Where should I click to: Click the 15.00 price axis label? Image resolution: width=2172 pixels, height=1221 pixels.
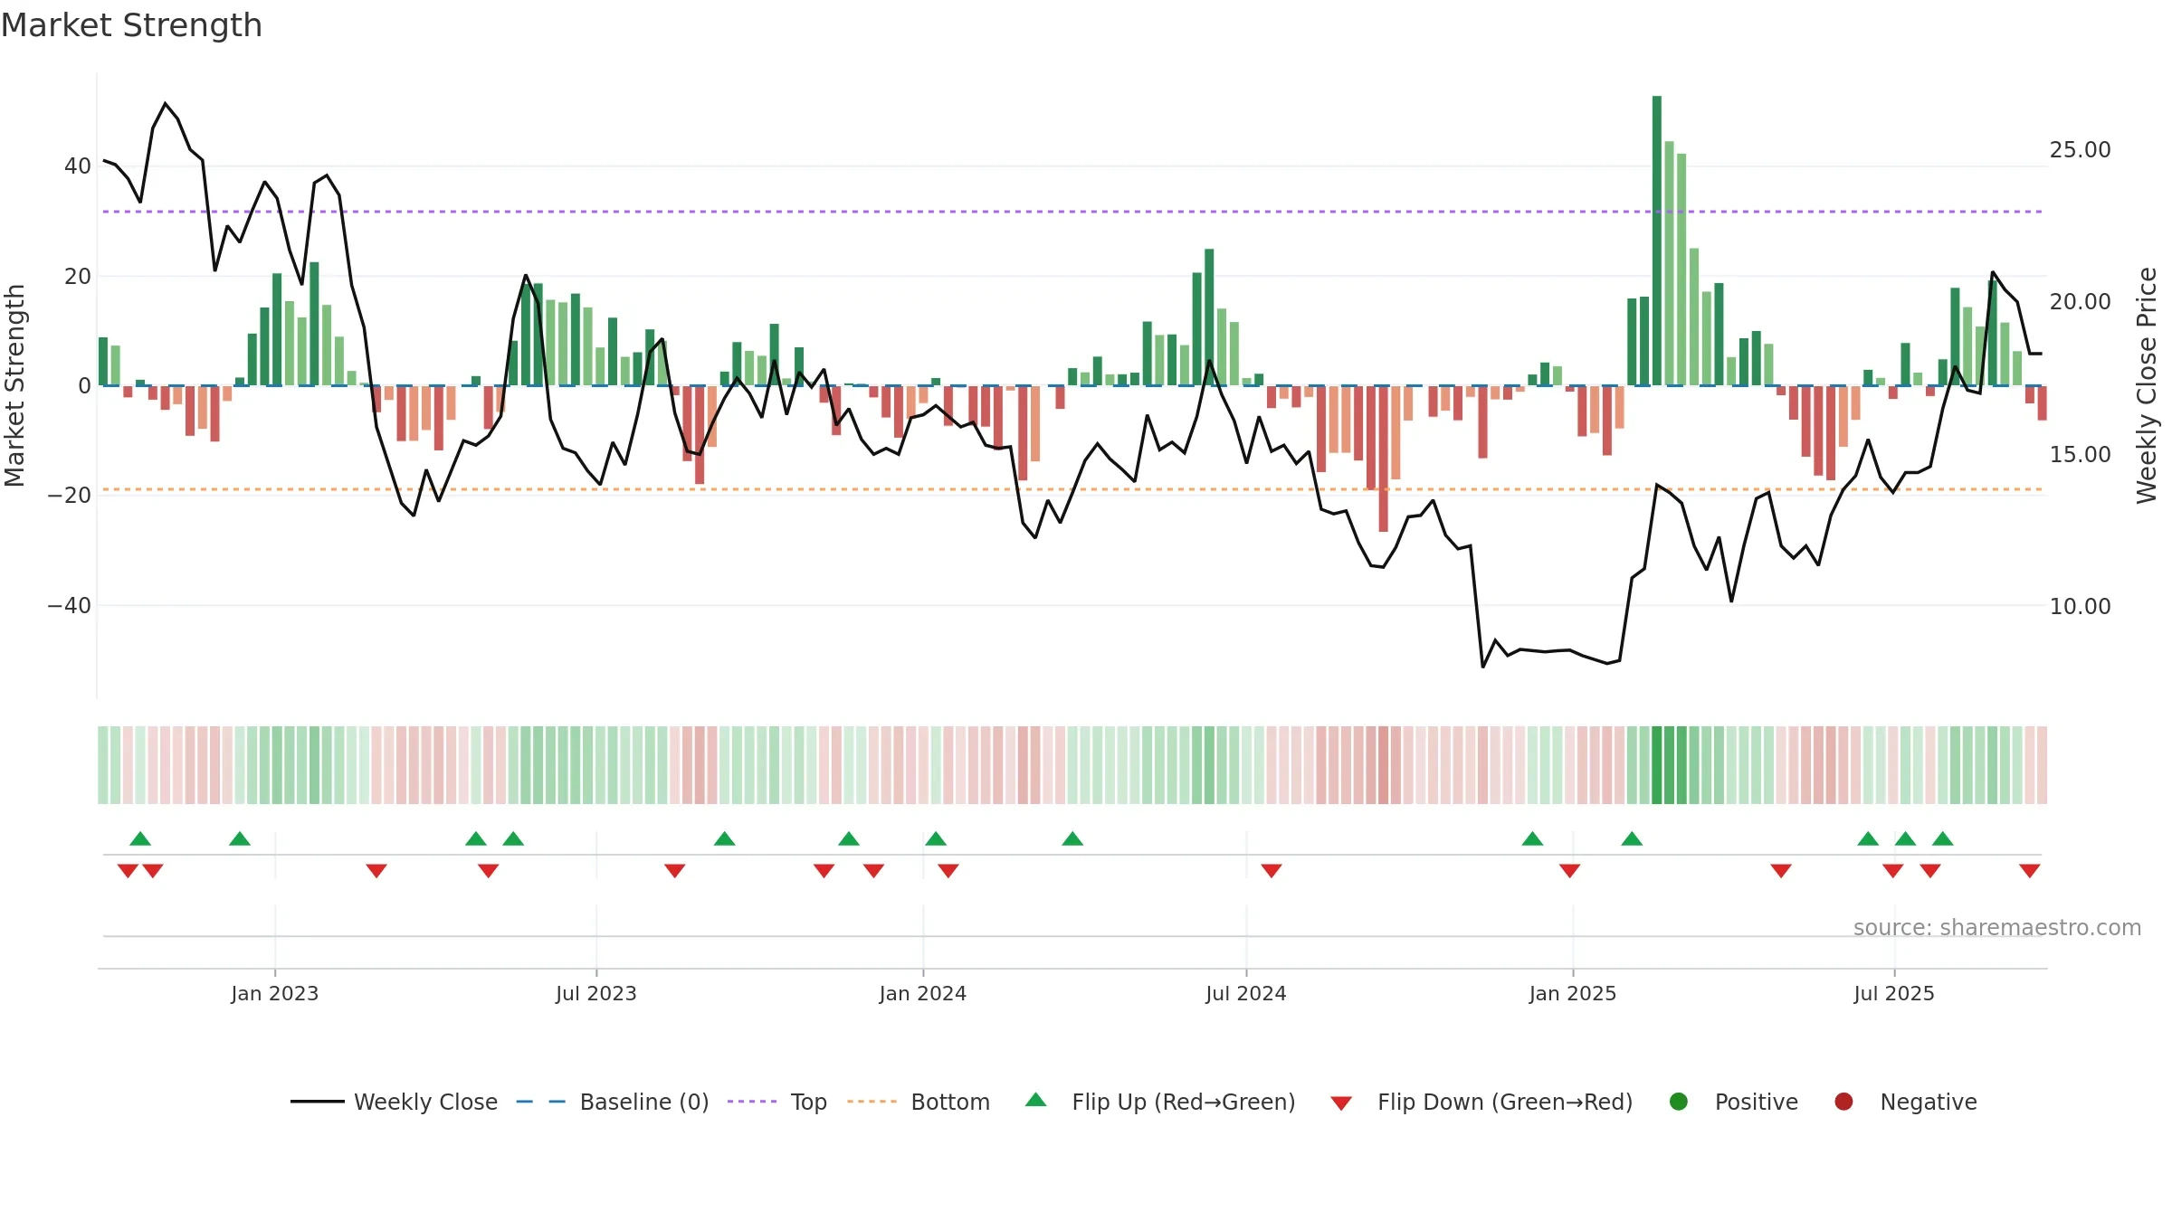coord(2080,454)
